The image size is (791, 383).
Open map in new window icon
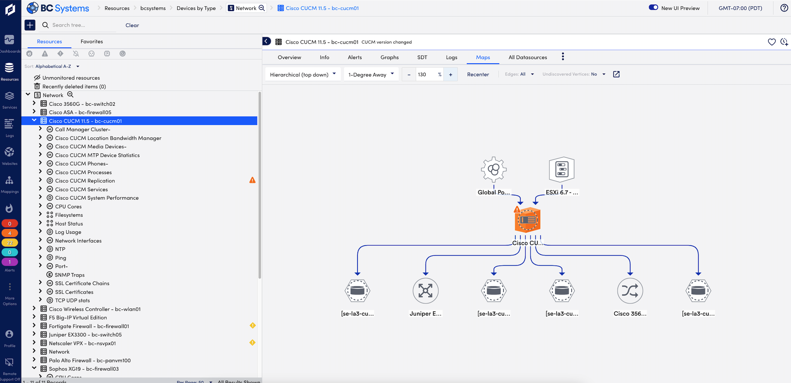point(616,74)
